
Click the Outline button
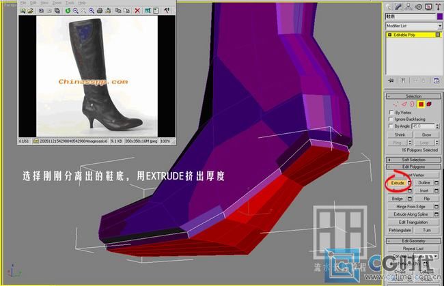(424, 183)
